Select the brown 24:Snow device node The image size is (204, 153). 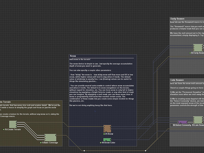[x=107, y=129]
